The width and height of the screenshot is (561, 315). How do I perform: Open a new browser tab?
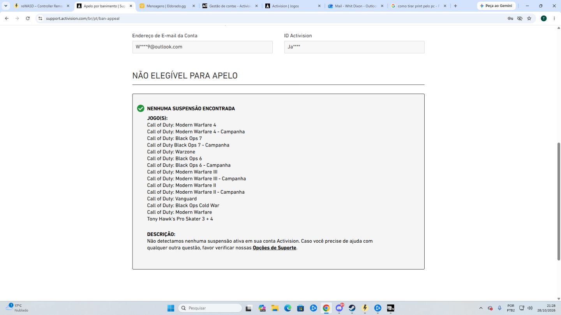(455, 6)
